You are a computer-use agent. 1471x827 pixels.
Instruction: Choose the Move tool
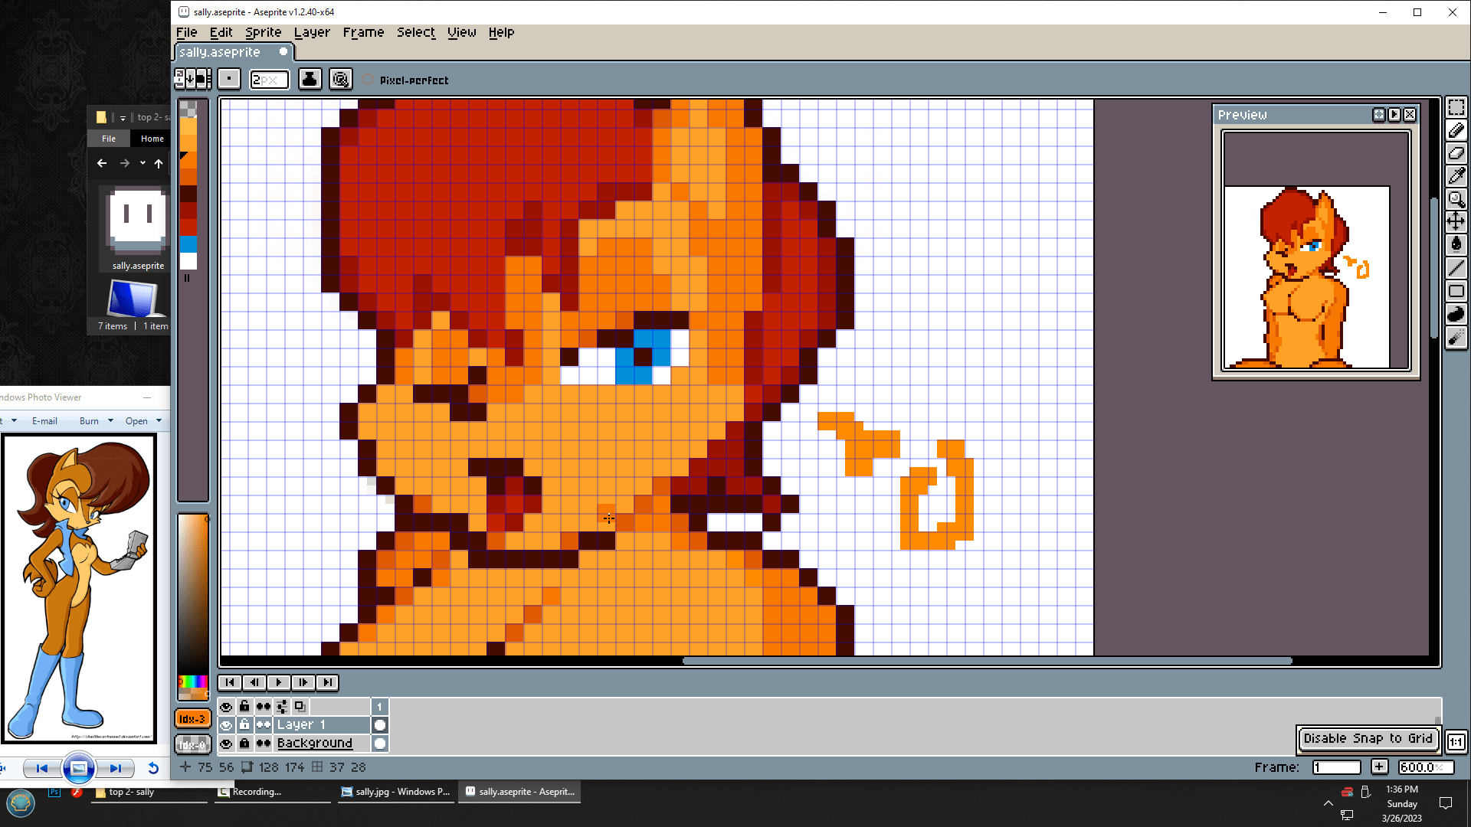pos(1456,222)
